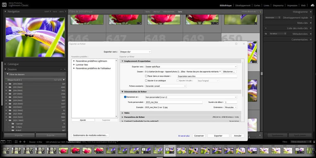The width and height of the screenshot is (316, 158).
Task: Select the main window display button 1
Action: [3, 142]
